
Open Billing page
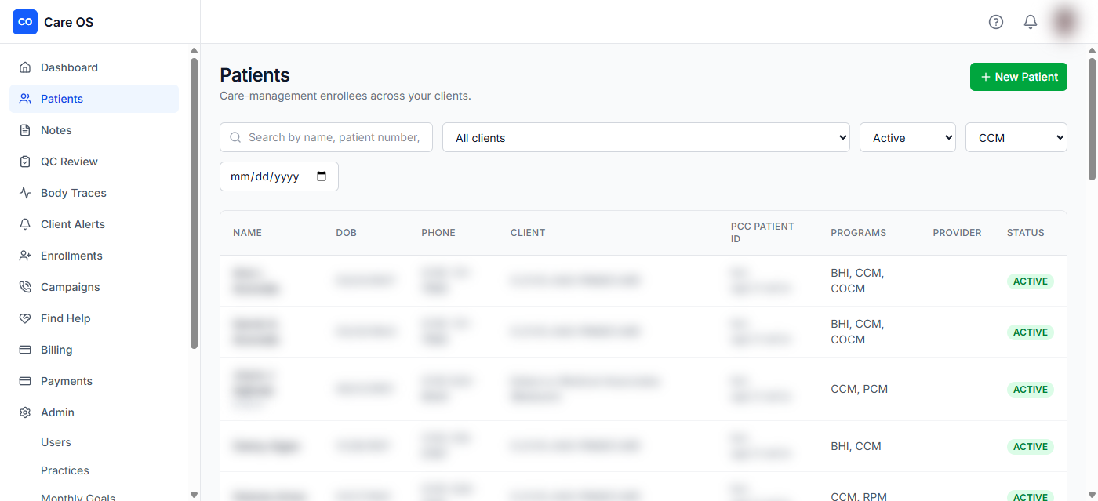pos(94,350)
